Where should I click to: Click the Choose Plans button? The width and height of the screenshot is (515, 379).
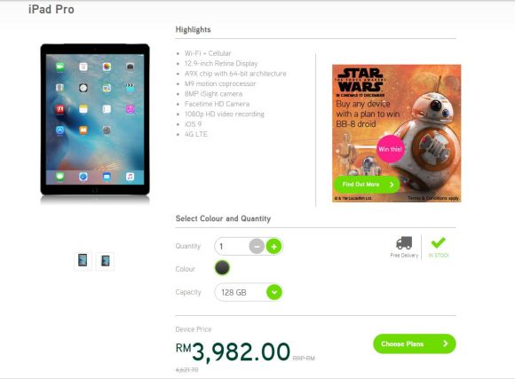coord(415,343)
